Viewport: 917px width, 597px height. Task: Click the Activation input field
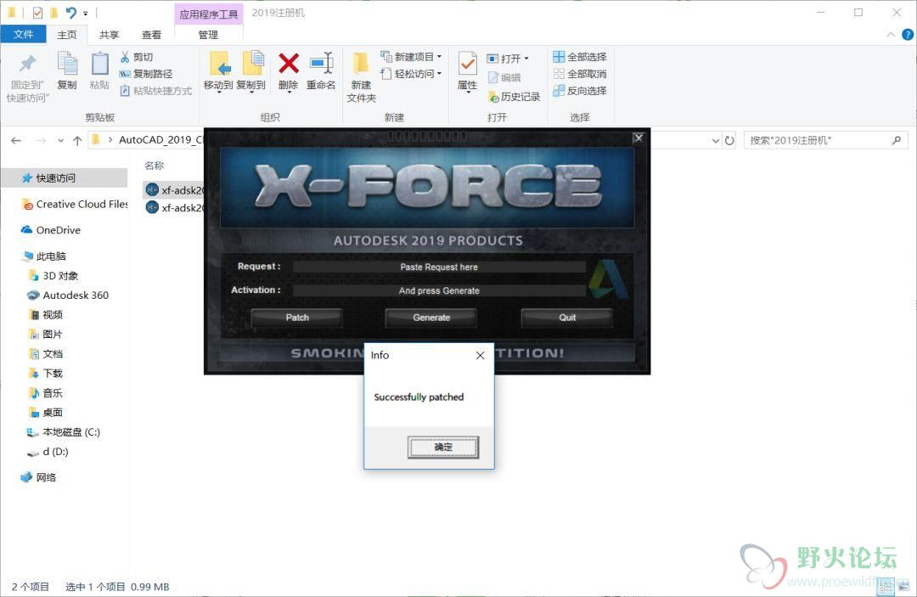(x=439, y=290)
